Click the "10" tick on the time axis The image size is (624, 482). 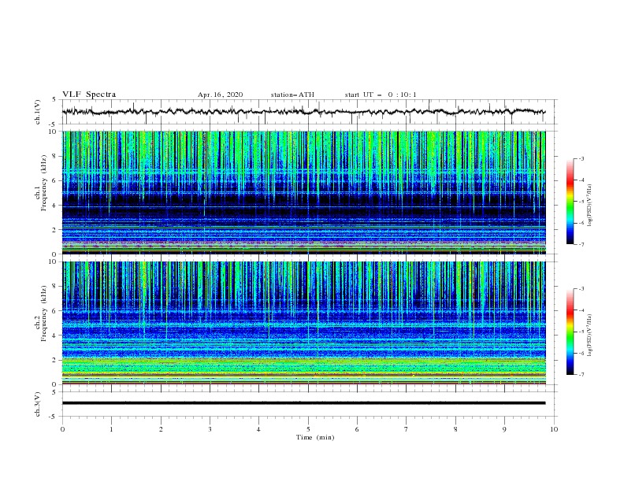pos(554,429)
